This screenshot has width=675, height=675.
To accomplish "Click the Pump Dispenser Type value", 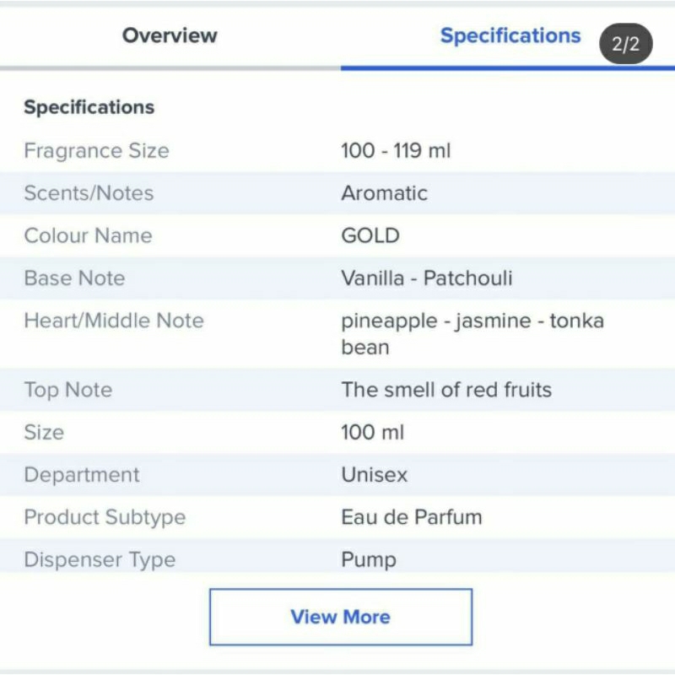I will click(369, 559).
